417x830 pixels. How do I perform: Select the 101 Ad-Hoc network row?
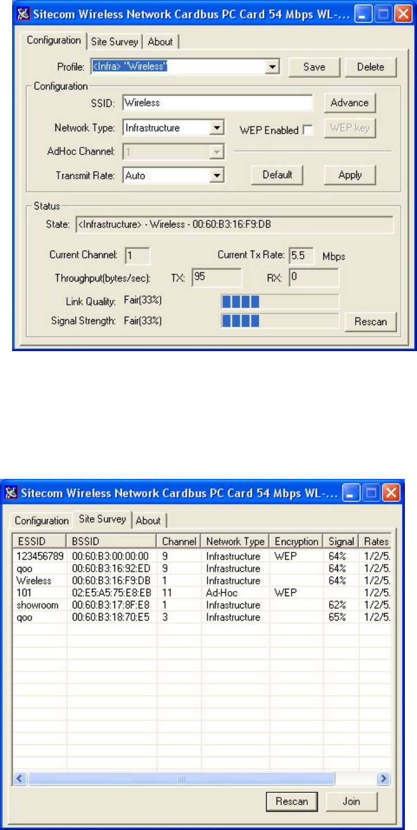(203, 592)
